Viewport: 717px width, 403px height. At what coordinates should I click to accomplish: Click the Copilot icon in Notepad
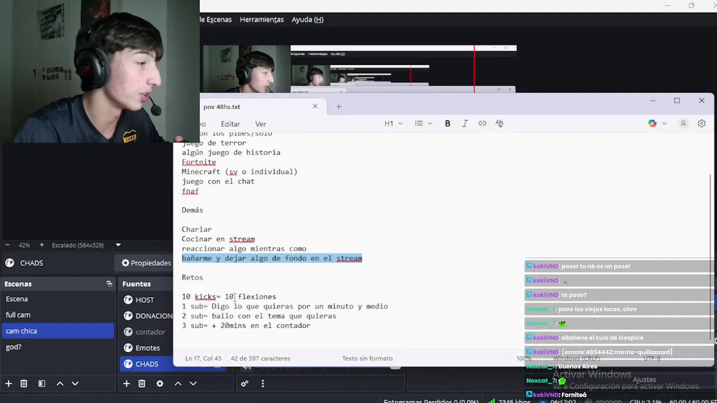coord(652,124)
